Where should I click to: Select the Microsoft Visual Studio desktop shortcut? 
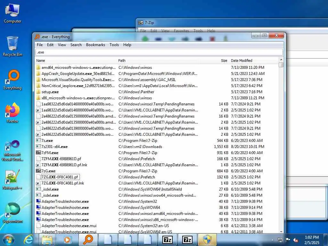pyautogui.click(x=12, y=151)
